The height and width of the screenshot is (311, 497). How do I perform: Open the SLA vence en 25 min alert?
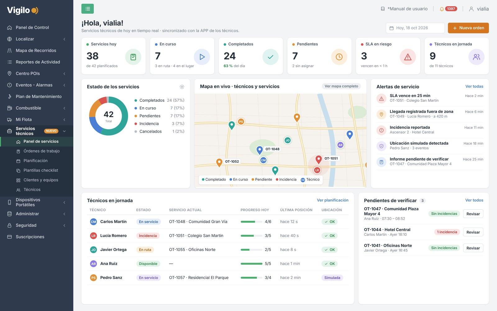430,98
